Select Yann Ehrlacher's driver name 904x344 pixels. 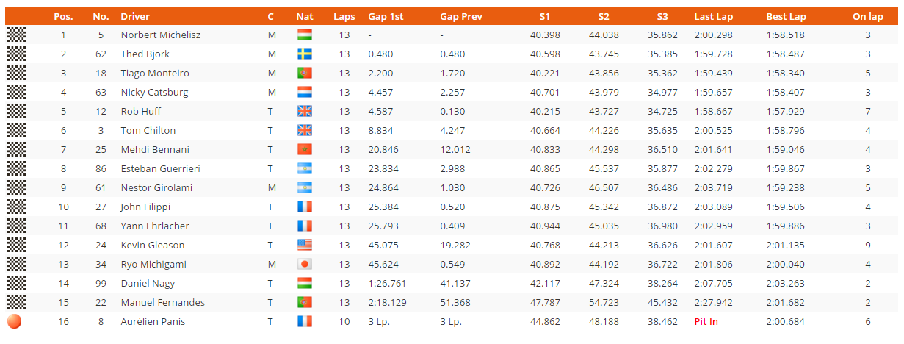[155, 226]
